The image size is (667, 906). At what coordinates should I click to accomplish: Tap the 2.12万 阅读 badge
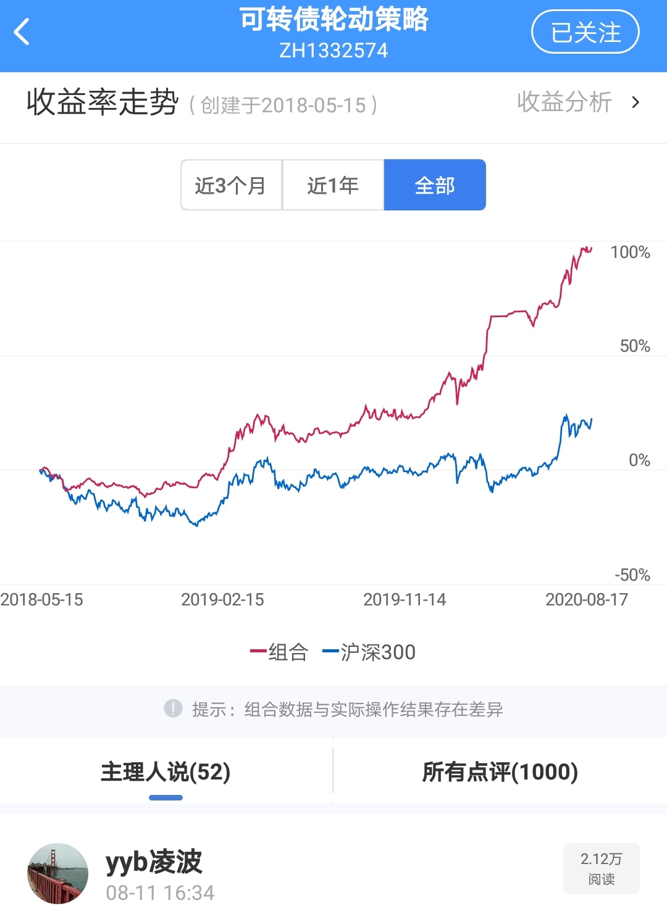click(x=601, y=868)
